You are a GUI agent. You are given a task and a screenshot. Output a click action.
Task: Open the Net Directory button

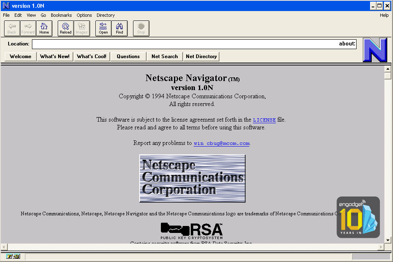[201, 56]
